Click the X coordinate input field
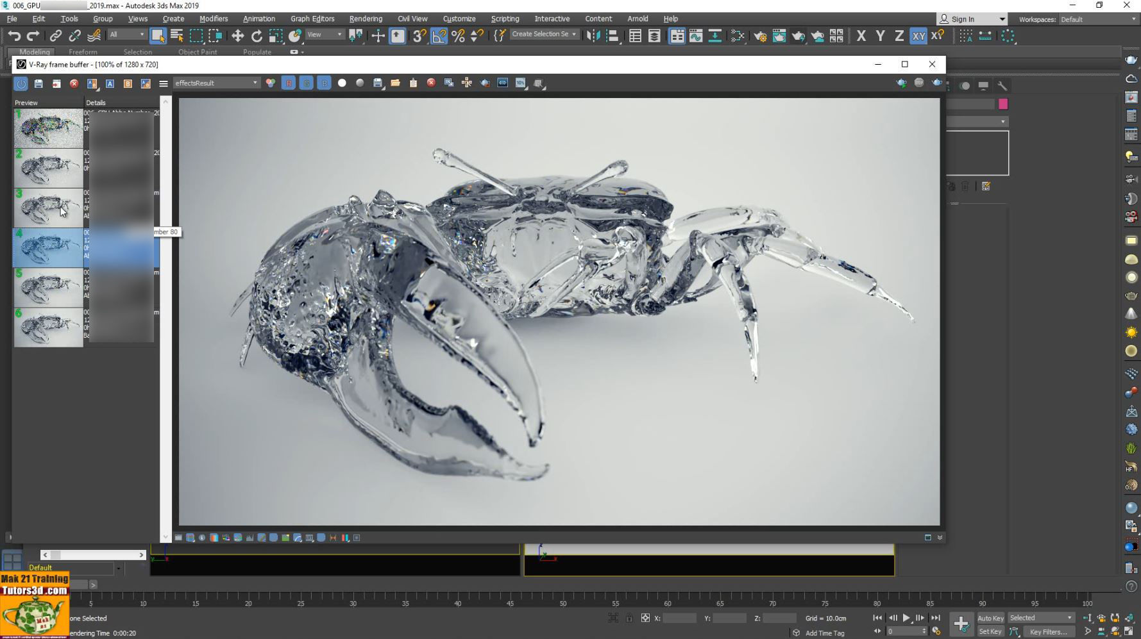1141x639 pixels. click(x=679, y=618)
